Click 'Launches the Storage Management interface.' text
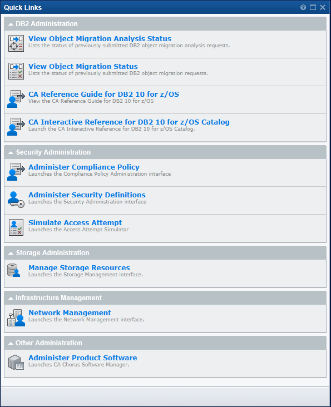This screenshot has width=331, height=407. click(86, 275)
